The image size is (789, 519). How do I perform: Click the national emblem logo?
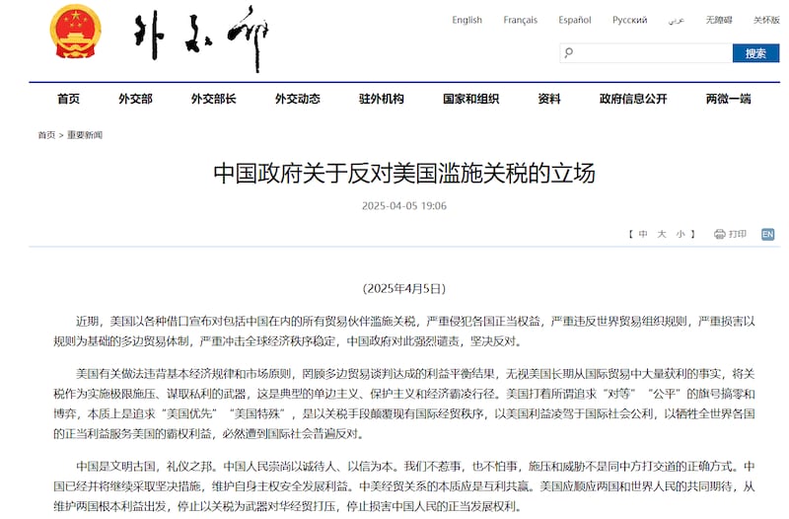[x=68, y=37]
